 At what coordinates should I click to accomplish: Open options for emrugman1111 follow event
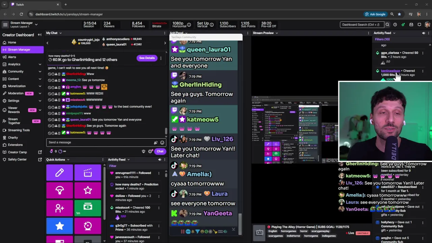point(159,173)
